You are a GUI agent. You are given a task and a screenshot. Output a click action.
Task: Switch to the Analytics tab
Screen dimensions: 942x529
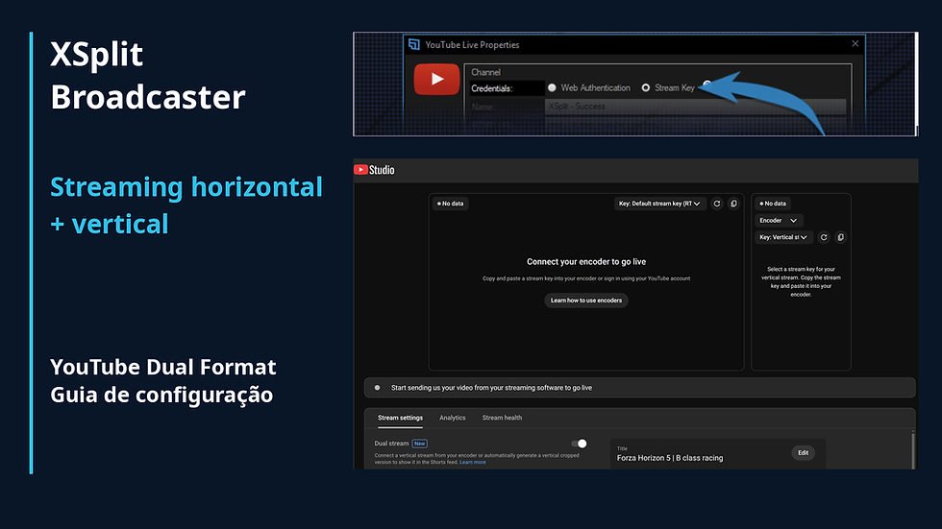pos(453,418)
